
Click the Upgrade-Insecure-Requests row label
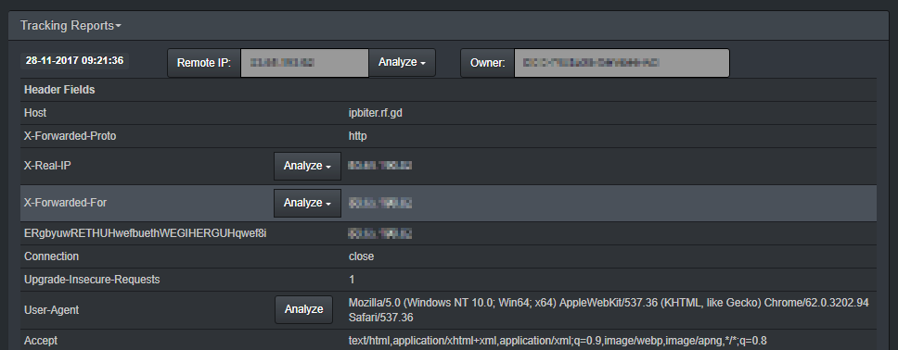92,280
